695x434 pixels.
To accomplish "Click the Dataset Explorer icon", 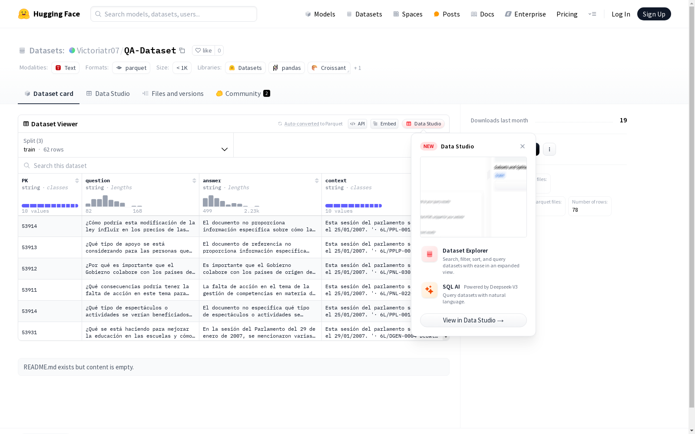I will [x=430, y=254].
